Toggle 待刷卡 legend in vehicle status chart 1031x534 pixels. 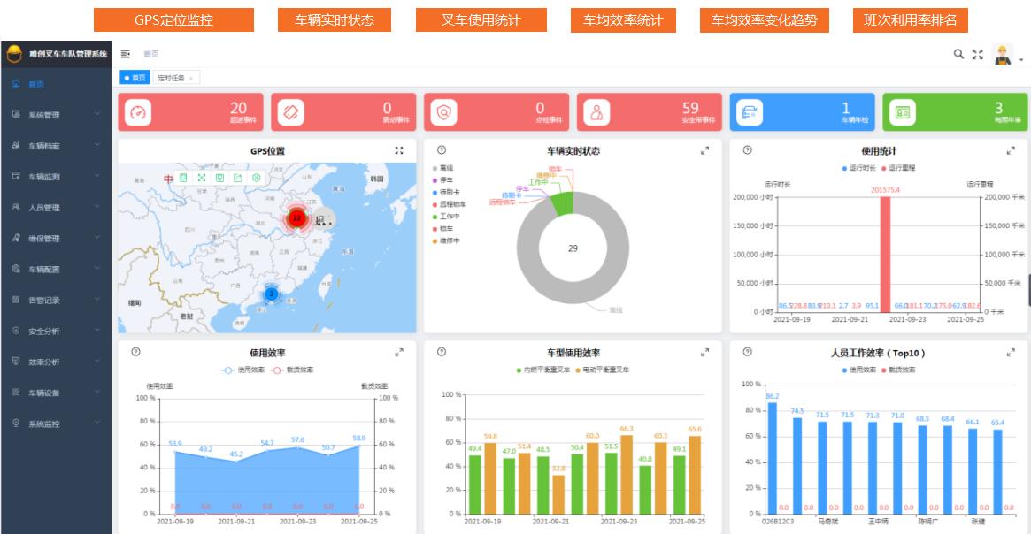[446, 193]
